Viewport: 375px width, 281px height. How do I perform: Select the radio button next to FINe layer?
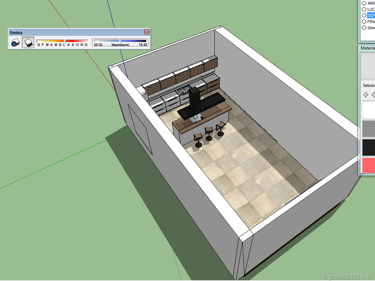coord(364,22)
